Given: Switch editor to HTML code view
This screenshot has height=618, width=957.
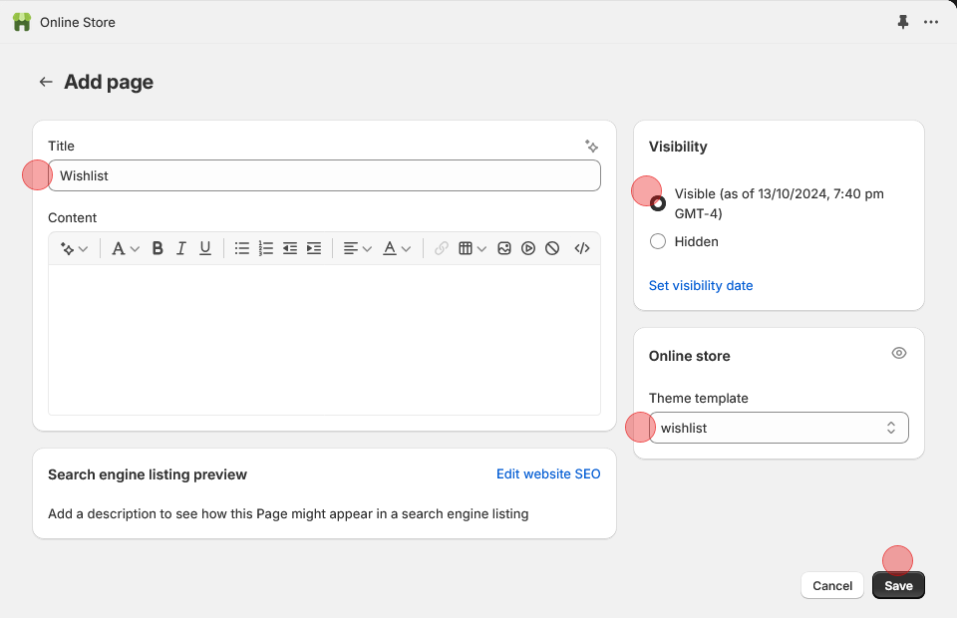Looking at the screenshot, I should [582, 248].
